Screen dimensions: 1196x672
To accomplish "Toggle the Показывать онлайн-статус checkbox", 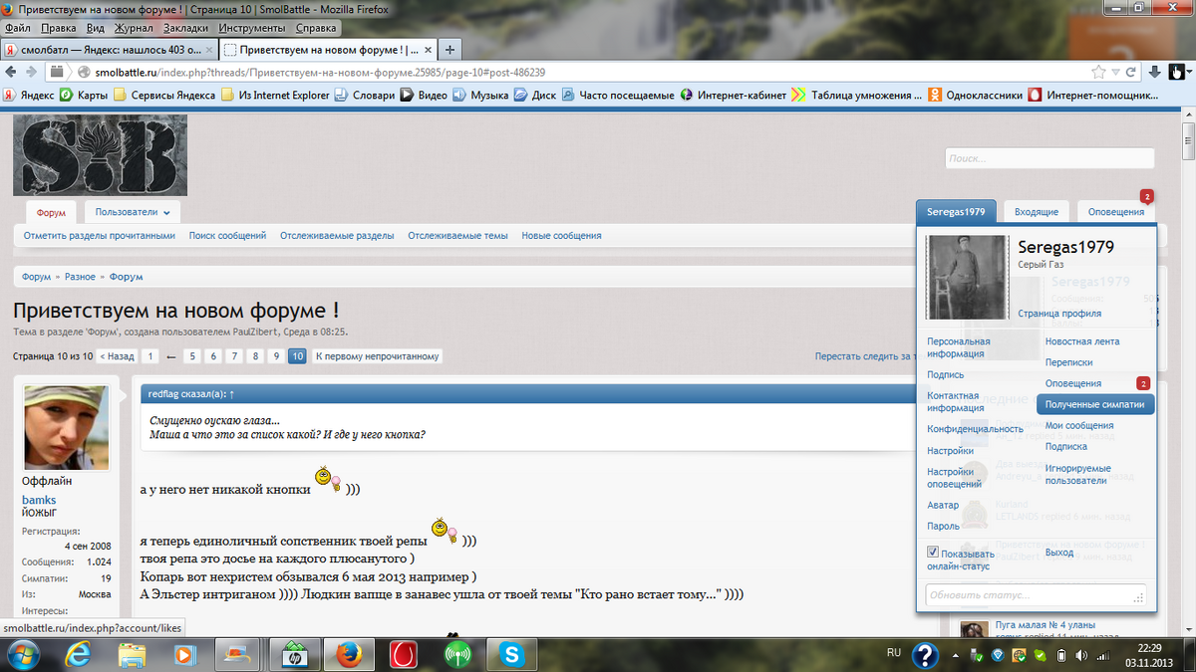I will click(x=933, y=553).
